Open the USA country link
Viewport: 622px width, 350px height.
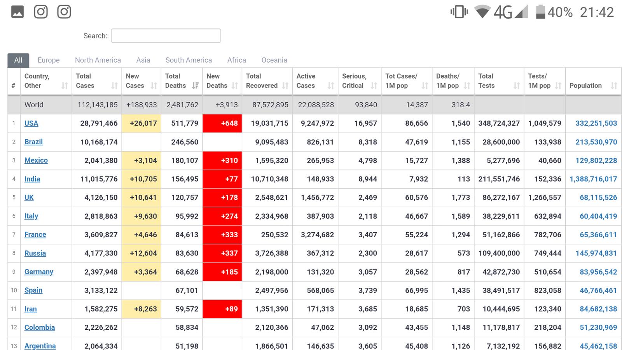point(31,123)
